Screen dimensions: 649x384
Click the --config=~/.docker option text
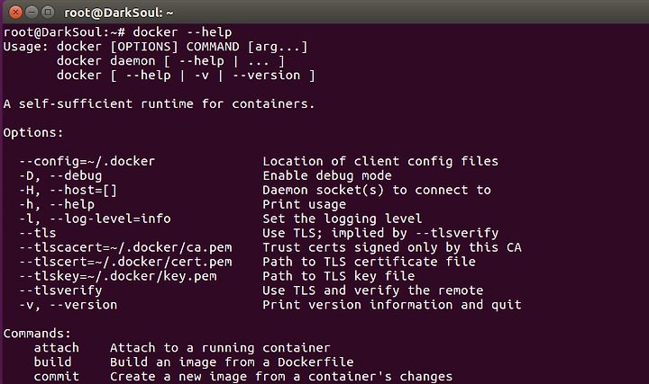pos(87,161)
